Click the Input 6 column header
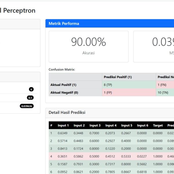This screenshot has height=174, width=174. tap(143, 125)
